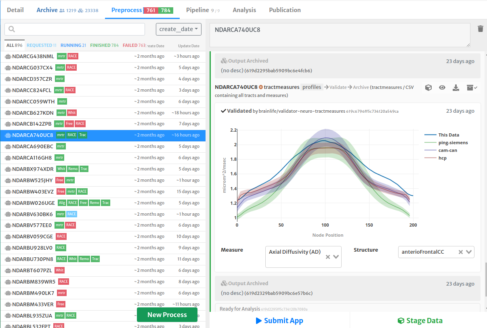This screenshot has height=328, width=487.
Task: Click robot icon of NDARBM490LK7 row
Action: (x=8, y=293)
